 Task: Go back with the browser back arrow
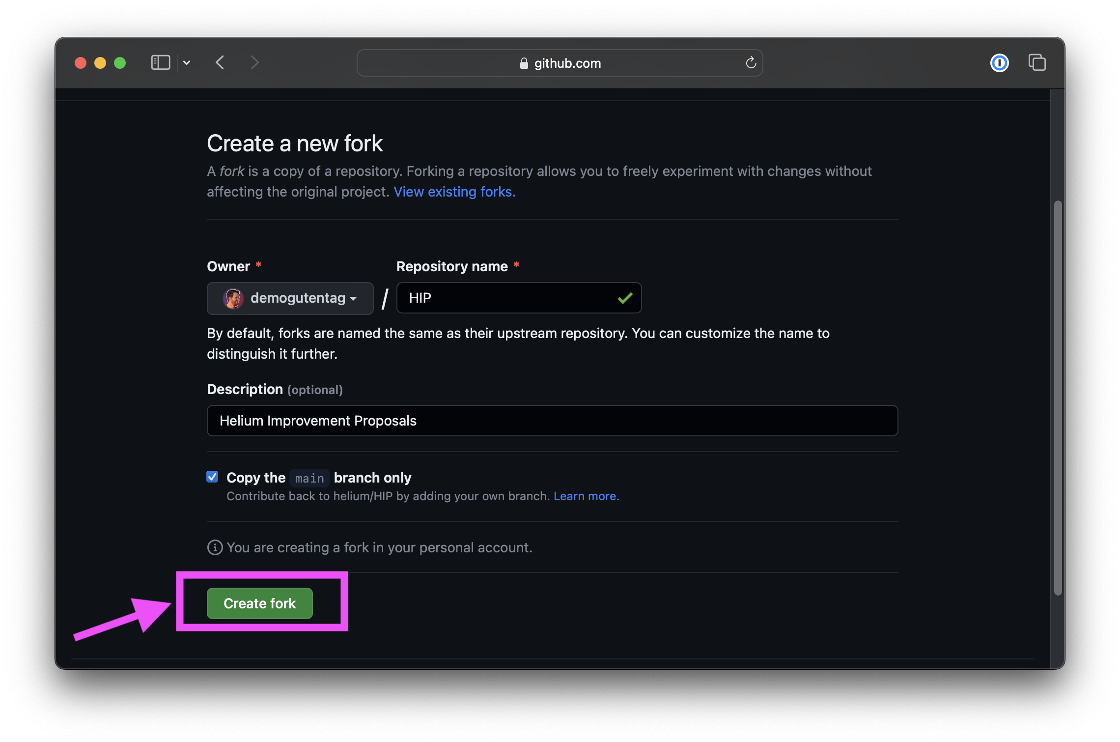tap(220, 63)
